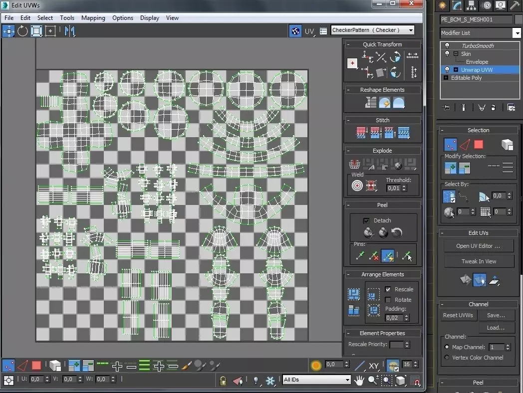This screenshot has width=523, height=393.
Task: Select the Vertex Color Channel radio button
Action: [447, 357]
